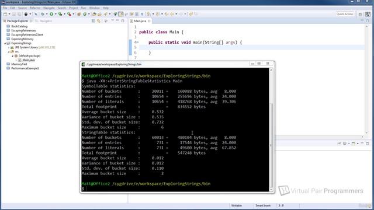The image size is (374, 210).
Task: Click the Next Annotation toolbar icon
Action: (x=148, y=14)
